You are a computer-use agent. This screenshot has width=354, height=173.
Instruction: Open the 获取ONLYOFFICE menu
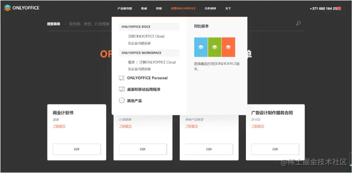(x=183, y=9)
